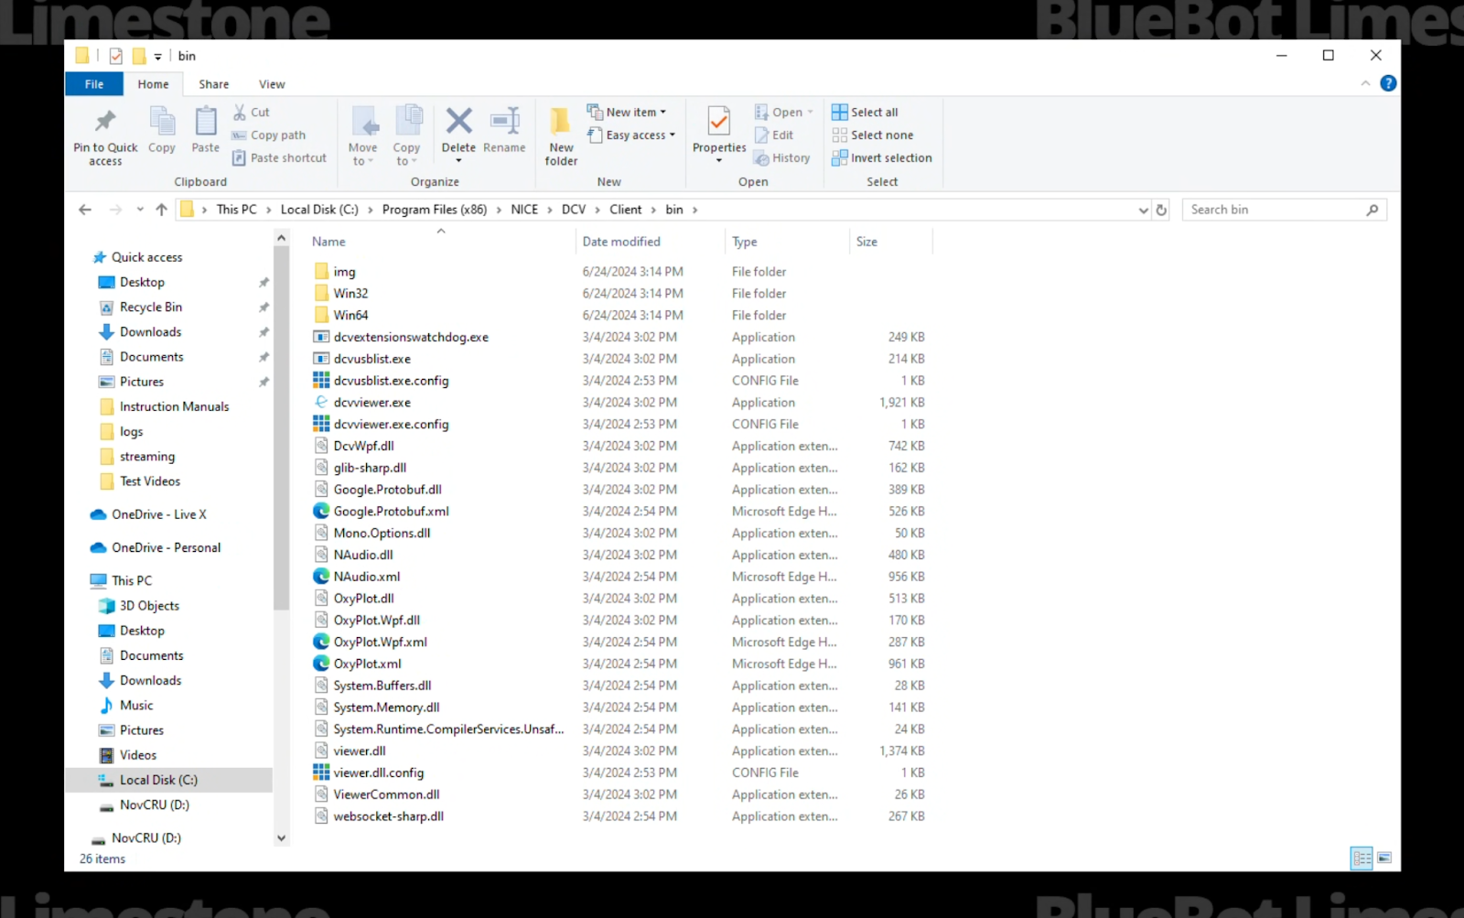The width and height of the screenshot is (1464, 918).
Task: Select NAudio.xml file
Action: click(x=366, y=577)
